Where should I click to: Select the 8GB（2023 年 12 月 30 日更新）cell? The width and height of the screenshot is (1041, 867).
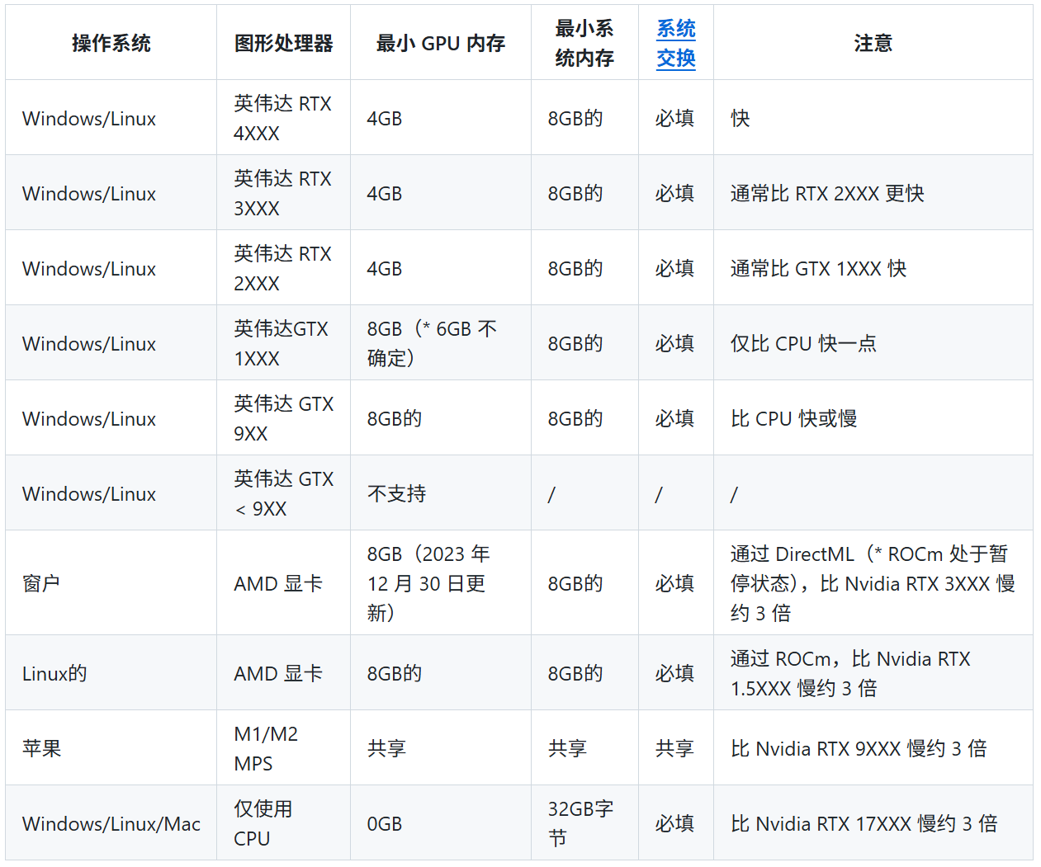point(428,583)
